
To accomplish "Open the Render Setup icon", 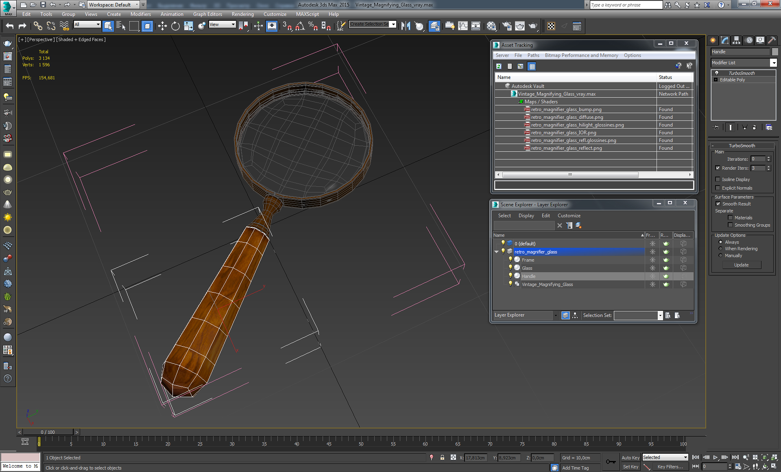I will click(506, 26).
